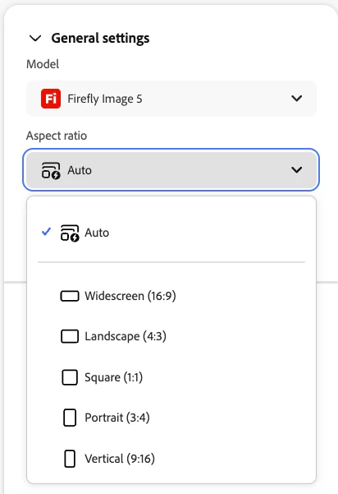Pick Square (1:1) from the list
This screenshot has width=338, height=494.
[x=171, y=377]
